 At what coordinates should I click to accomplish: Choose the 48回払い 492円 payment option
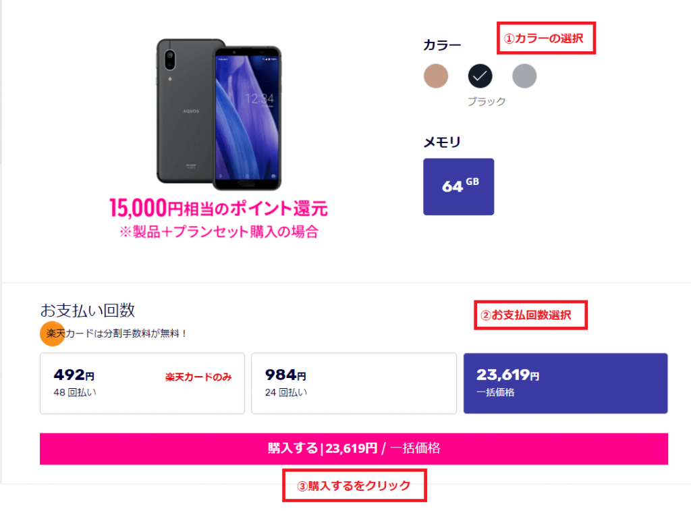[x=142, y=383]
